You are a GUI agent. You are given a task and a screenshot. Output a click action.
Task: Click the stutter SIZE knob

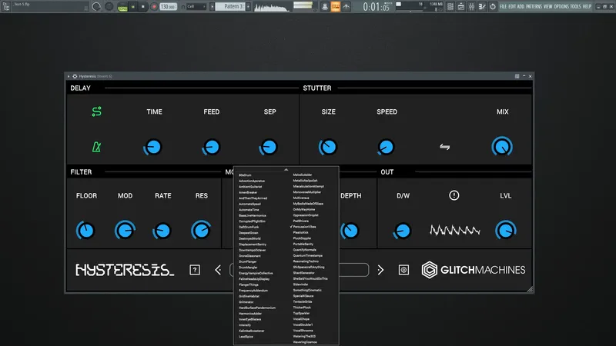328,147
